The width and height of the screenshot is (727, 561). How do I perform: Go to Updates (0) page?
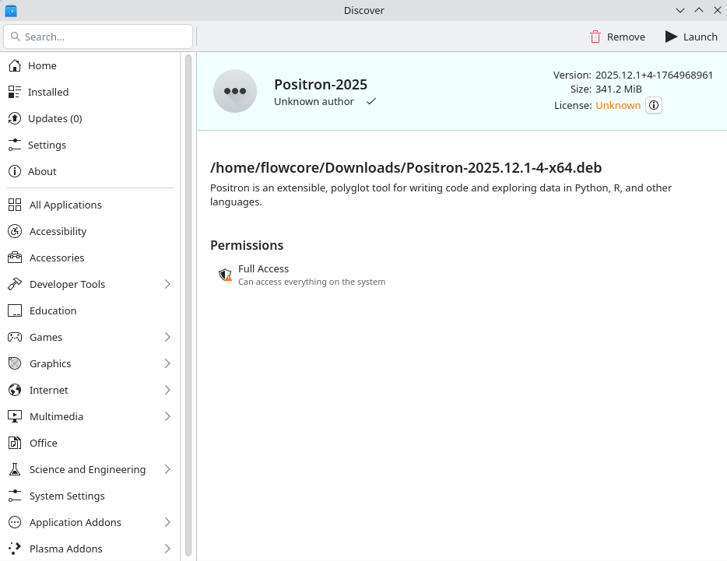pos(54,118)
